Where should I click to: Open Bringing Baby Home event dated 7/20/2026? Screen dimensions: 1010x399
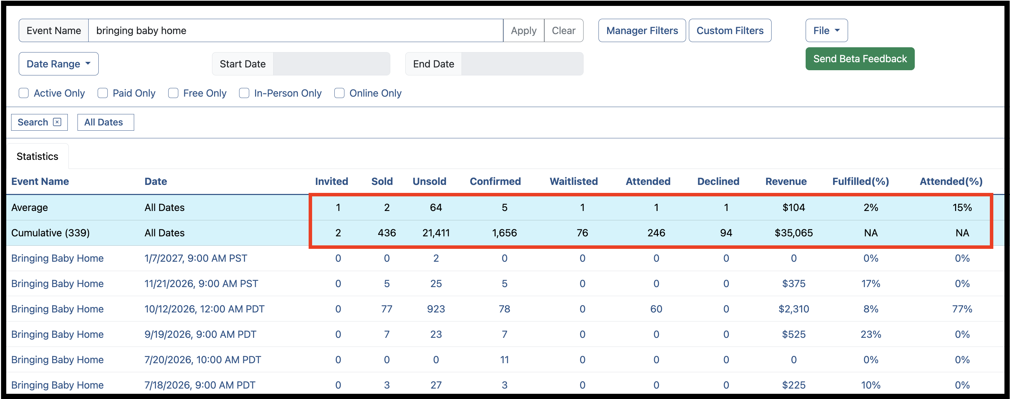[x=57, y=359]
